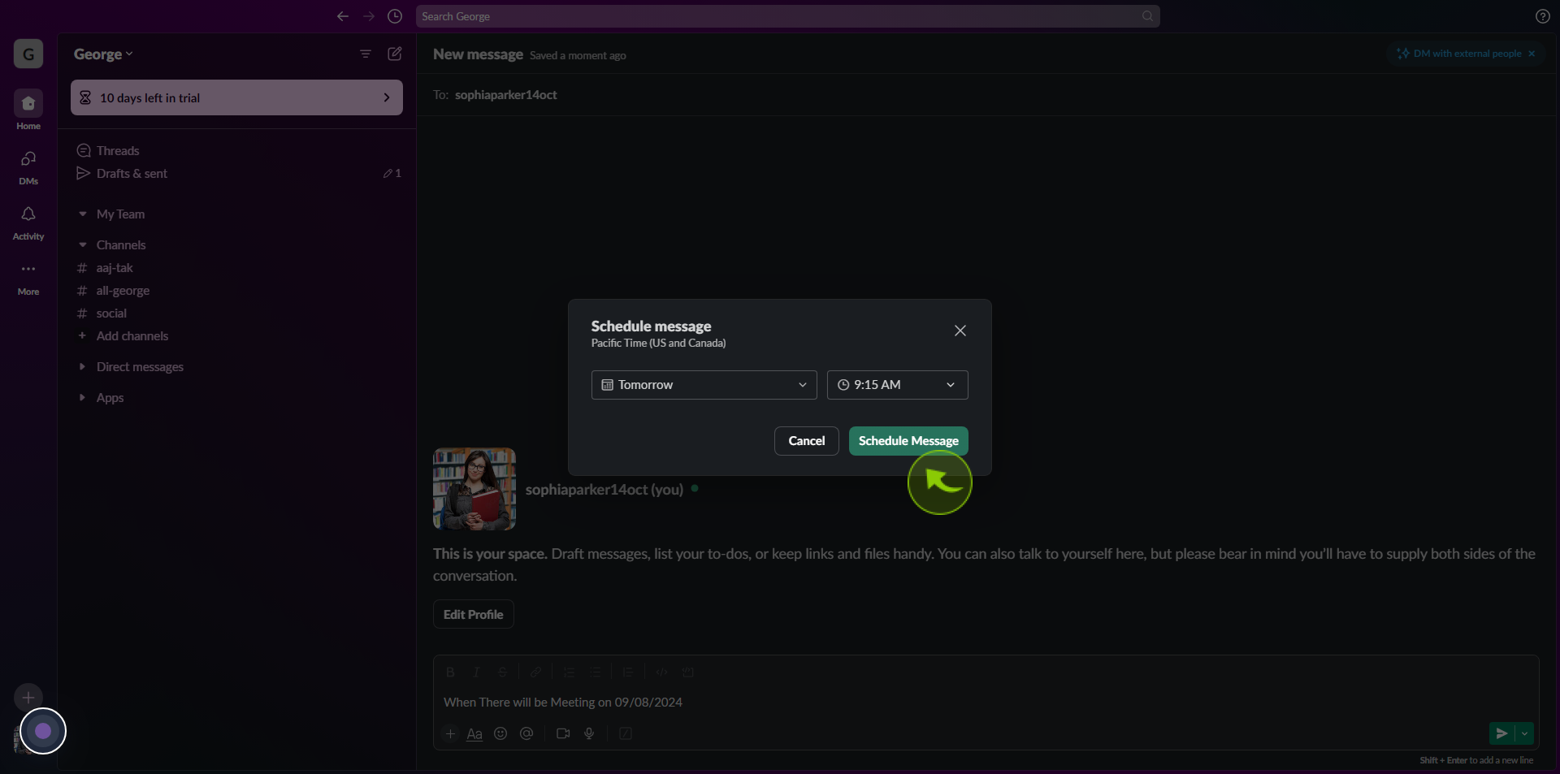Open the More menu
The height and width of the screenshot is (774, 1560).
[28, 278]
